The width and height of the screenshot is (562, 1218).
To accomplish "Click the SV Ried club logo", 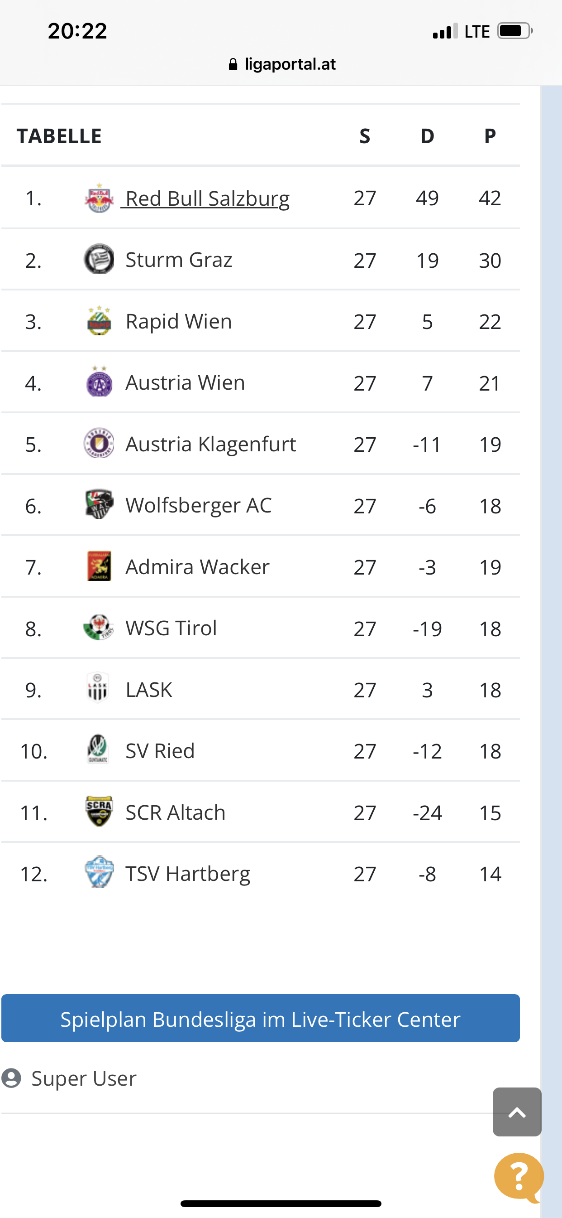I will point(98,750).
